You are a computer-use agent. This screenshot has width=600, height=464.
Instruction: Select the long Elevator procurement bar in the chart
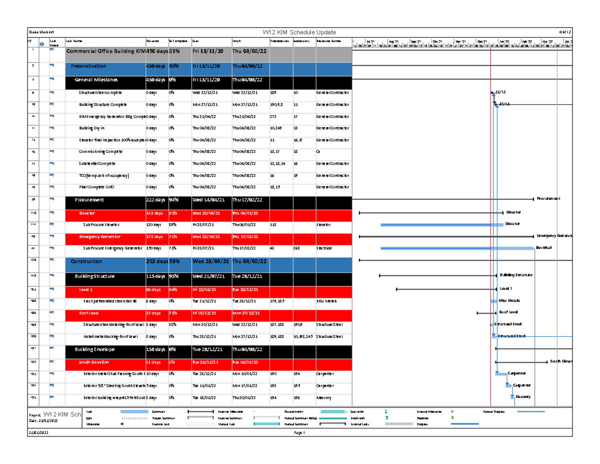coord(440,225)
